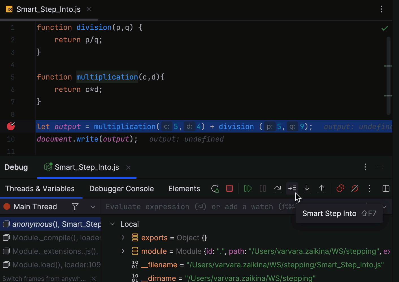Image resolution: width=399 pixels, height=282 pixels.
Task: Click Smart Step Into button
Action: 292,189
